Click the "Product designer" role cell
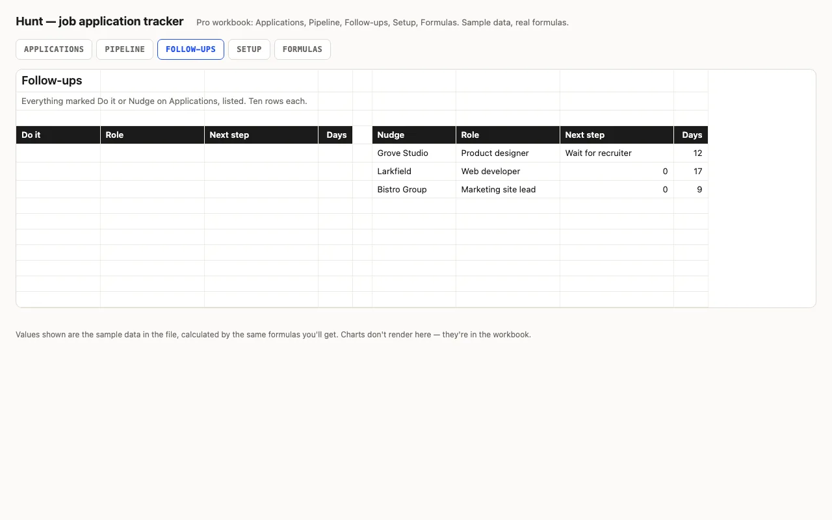Image resolution: width=832 pixels, height=520 pixels. [x=508, y=153]
